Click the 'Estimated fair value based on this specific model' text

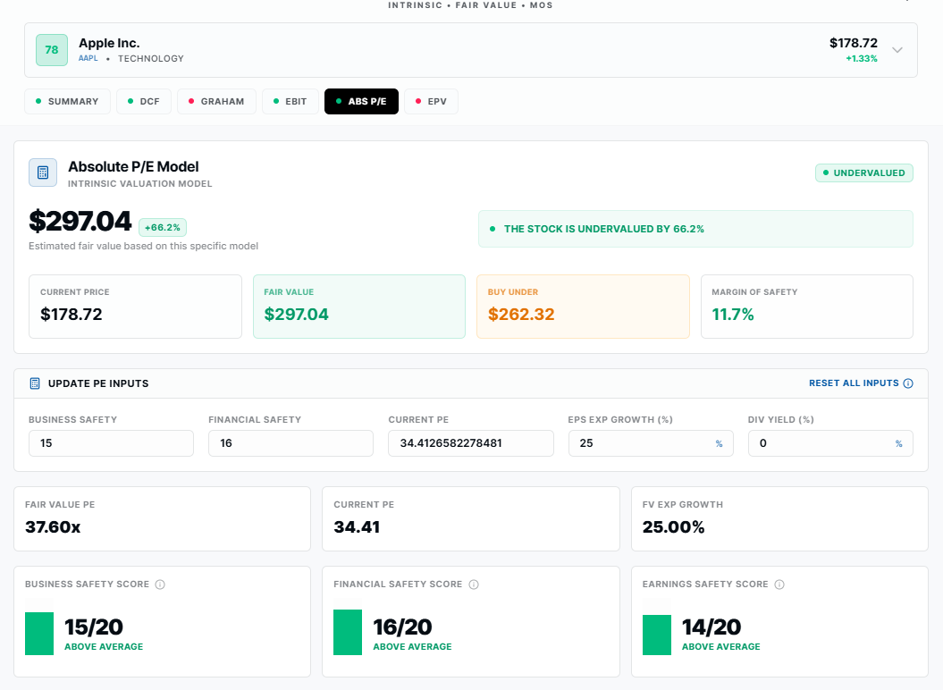[x=144, y=246]
